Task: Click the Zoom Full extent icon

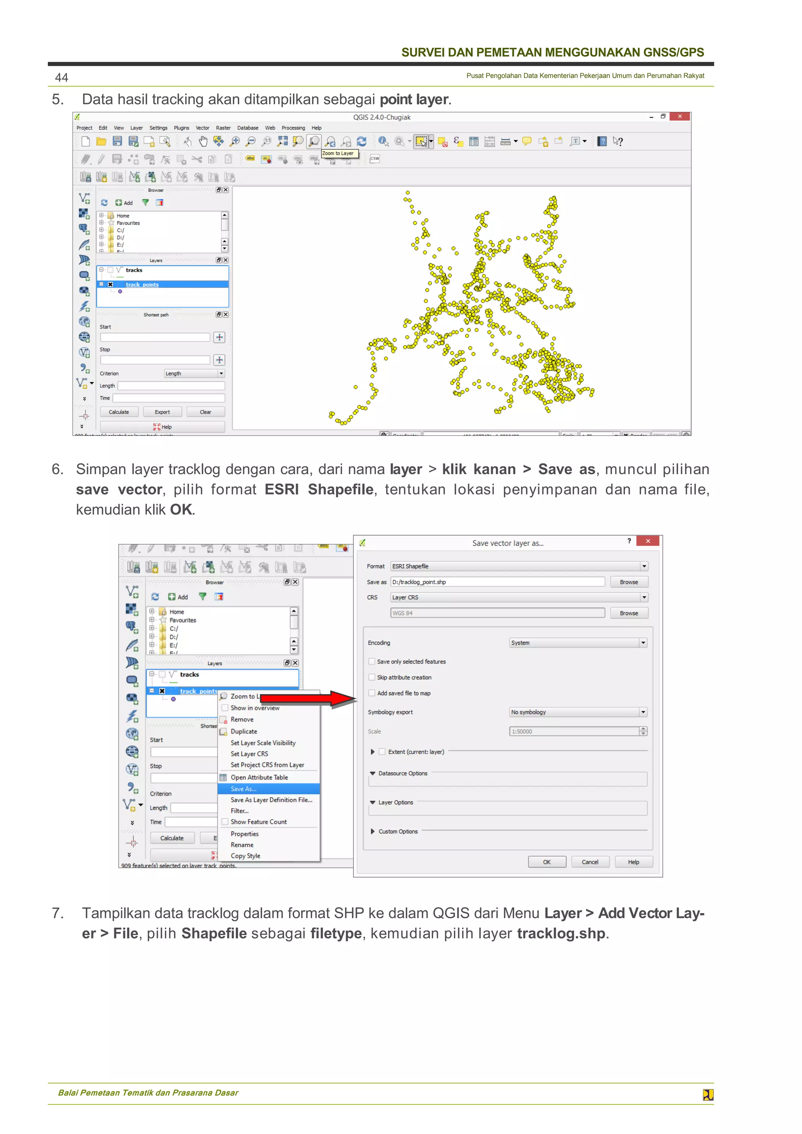Action: (x=282, y=142)
